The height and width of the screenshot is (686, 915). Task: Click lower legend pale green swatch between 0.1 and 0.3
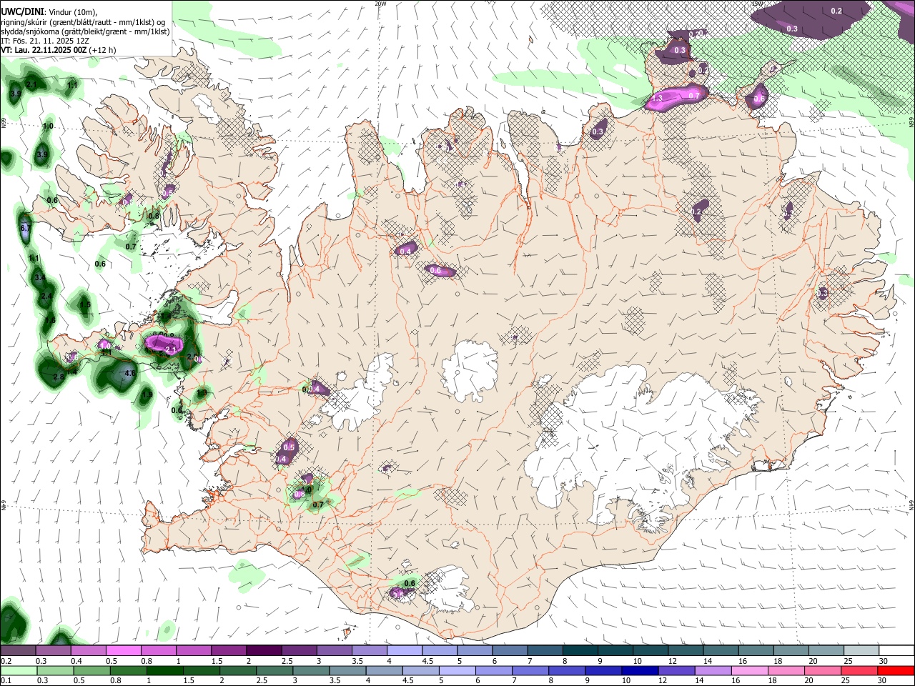tap(18, 670)
